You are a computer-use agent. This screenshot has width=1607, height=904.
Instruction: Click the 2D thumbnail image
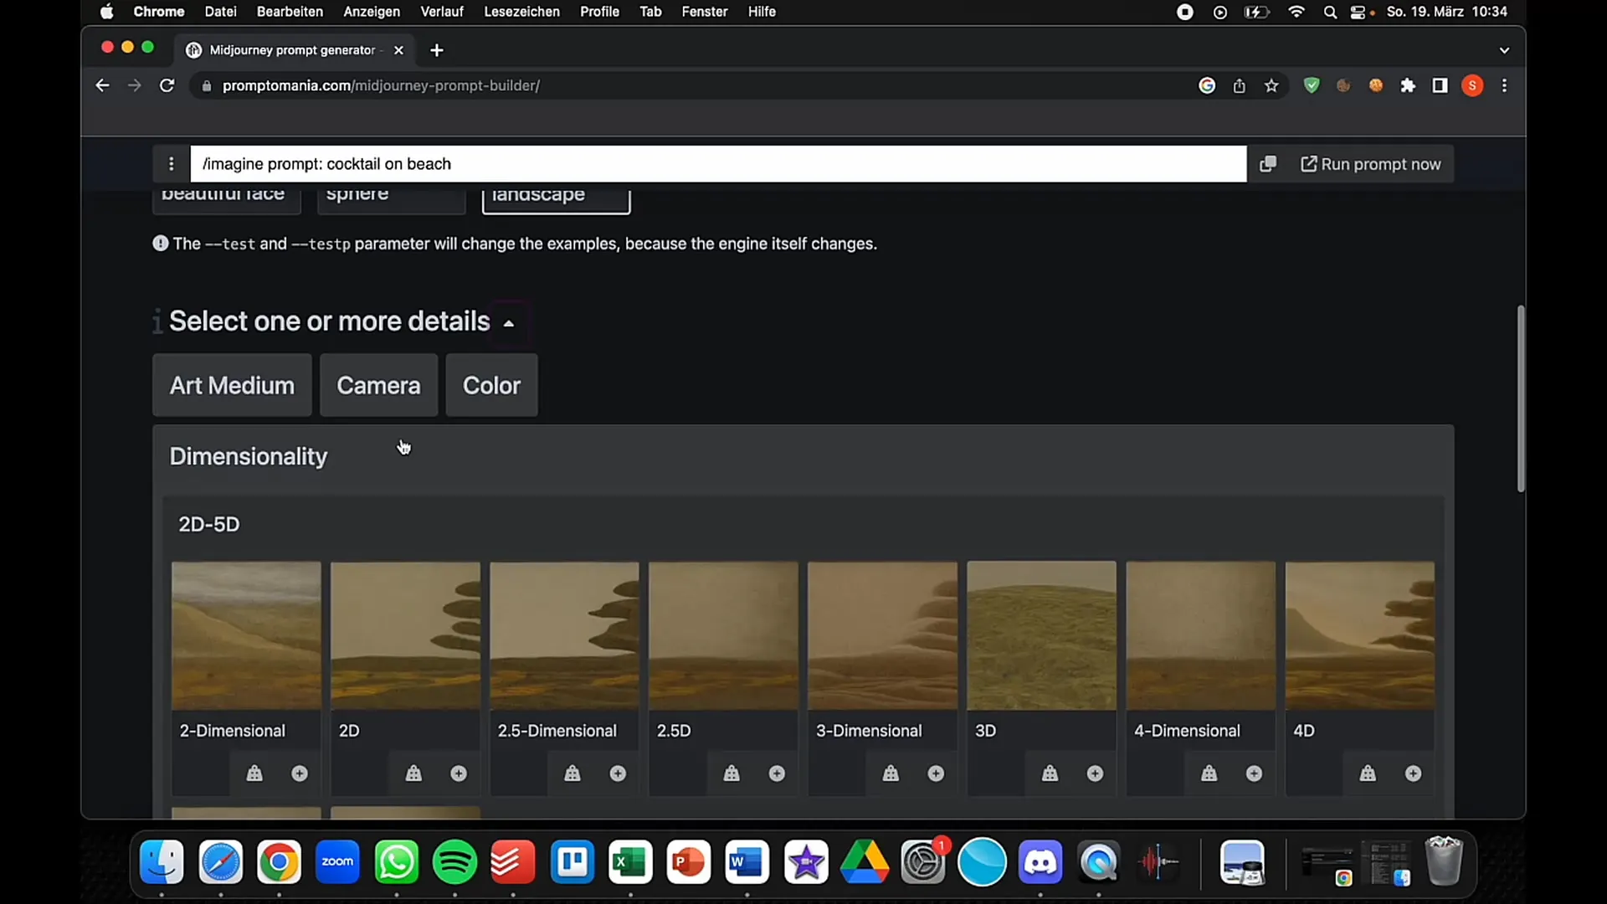tap(406, 634)
